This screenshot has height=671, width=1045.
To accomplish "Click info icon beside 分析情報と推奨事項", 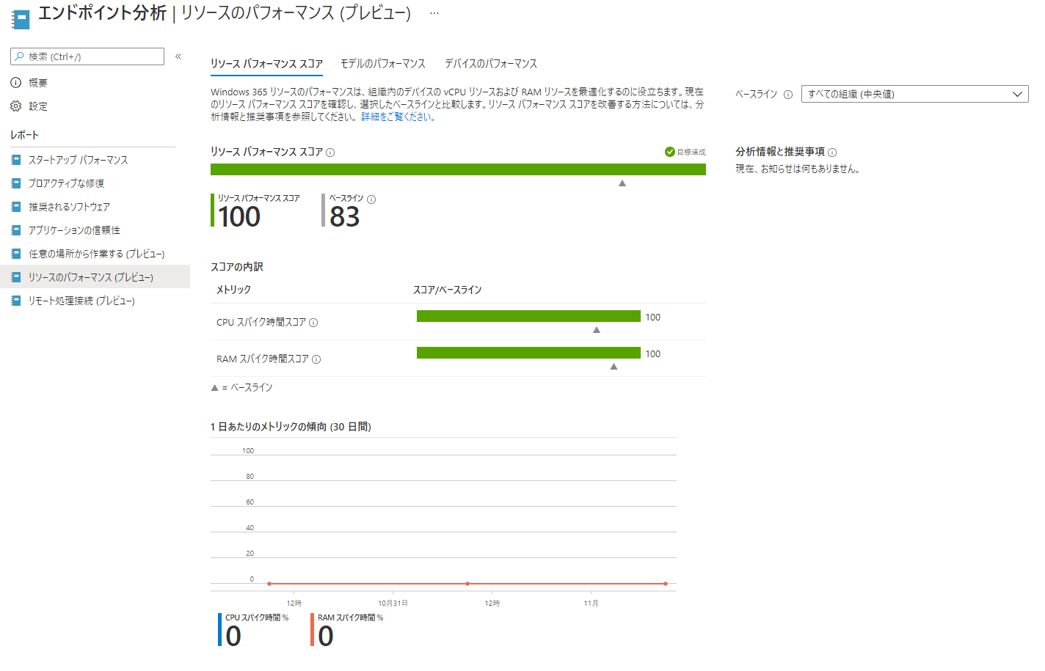I will tap(832, 153).
